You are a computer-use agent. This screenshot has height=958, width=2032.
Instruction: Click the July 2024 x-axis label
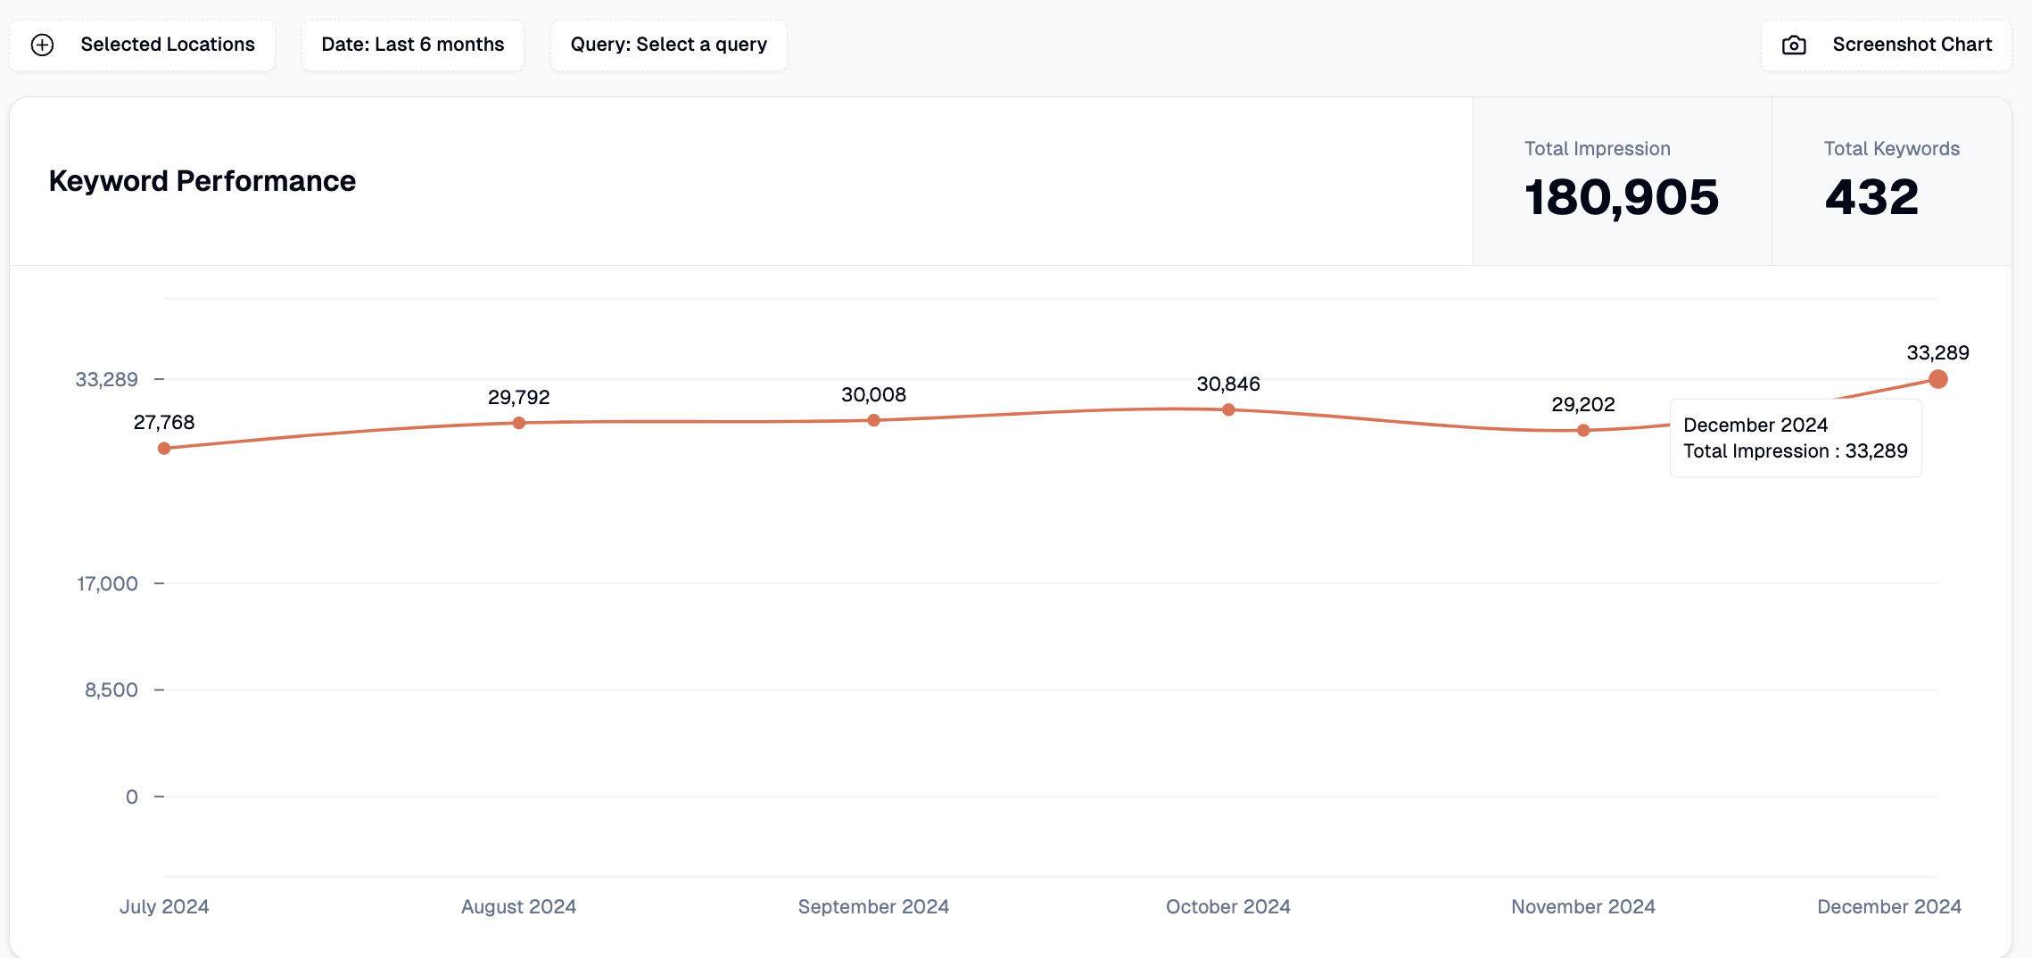tap(164, 906)
